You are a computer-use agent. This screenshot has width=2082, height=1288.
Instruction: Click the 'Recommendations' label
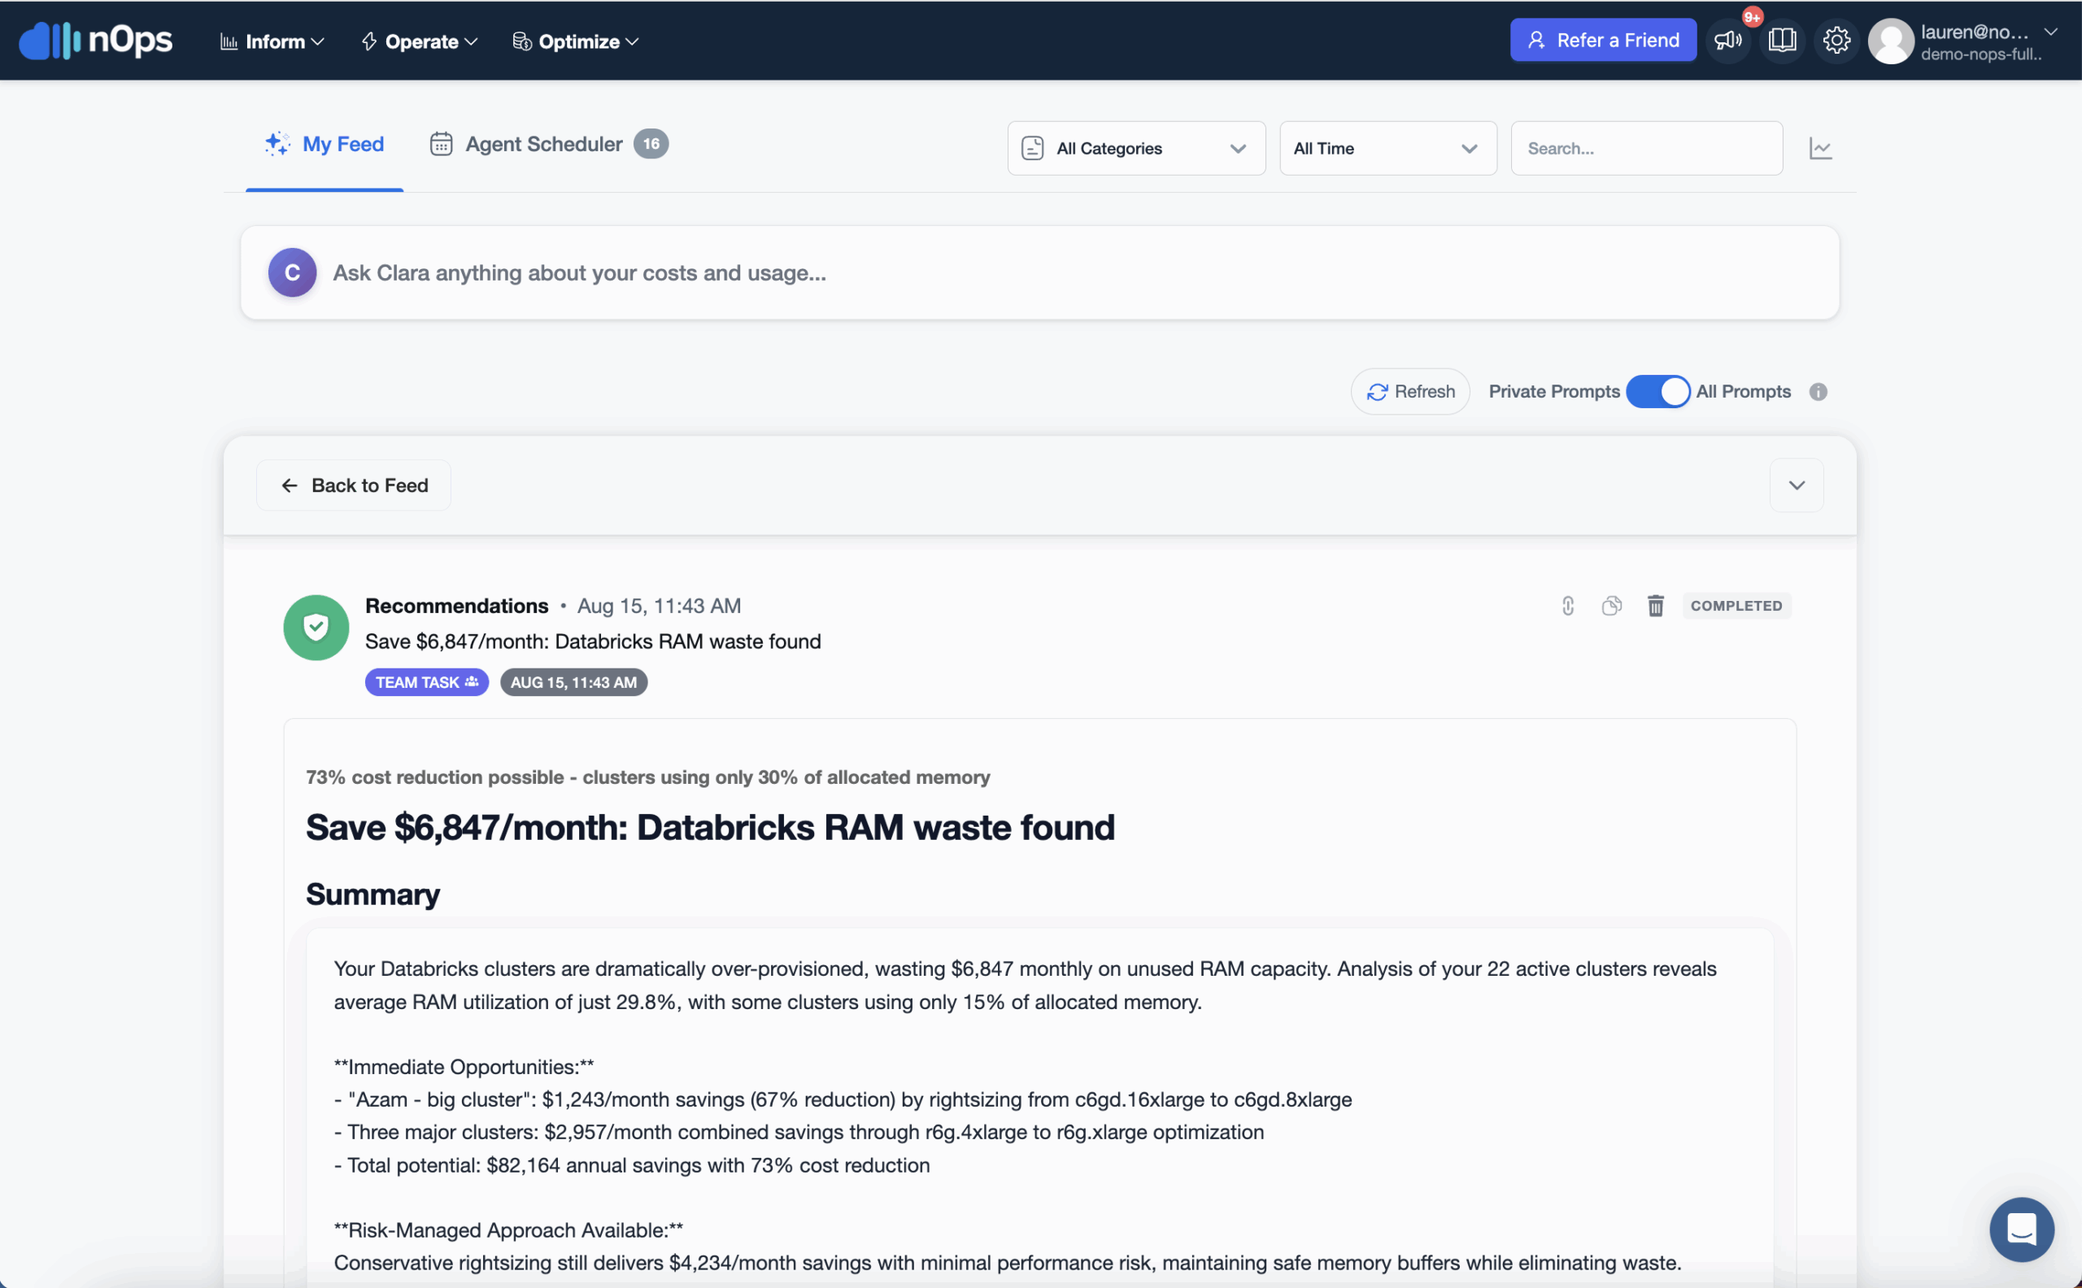pyautogui.click(x=456, y=606)
